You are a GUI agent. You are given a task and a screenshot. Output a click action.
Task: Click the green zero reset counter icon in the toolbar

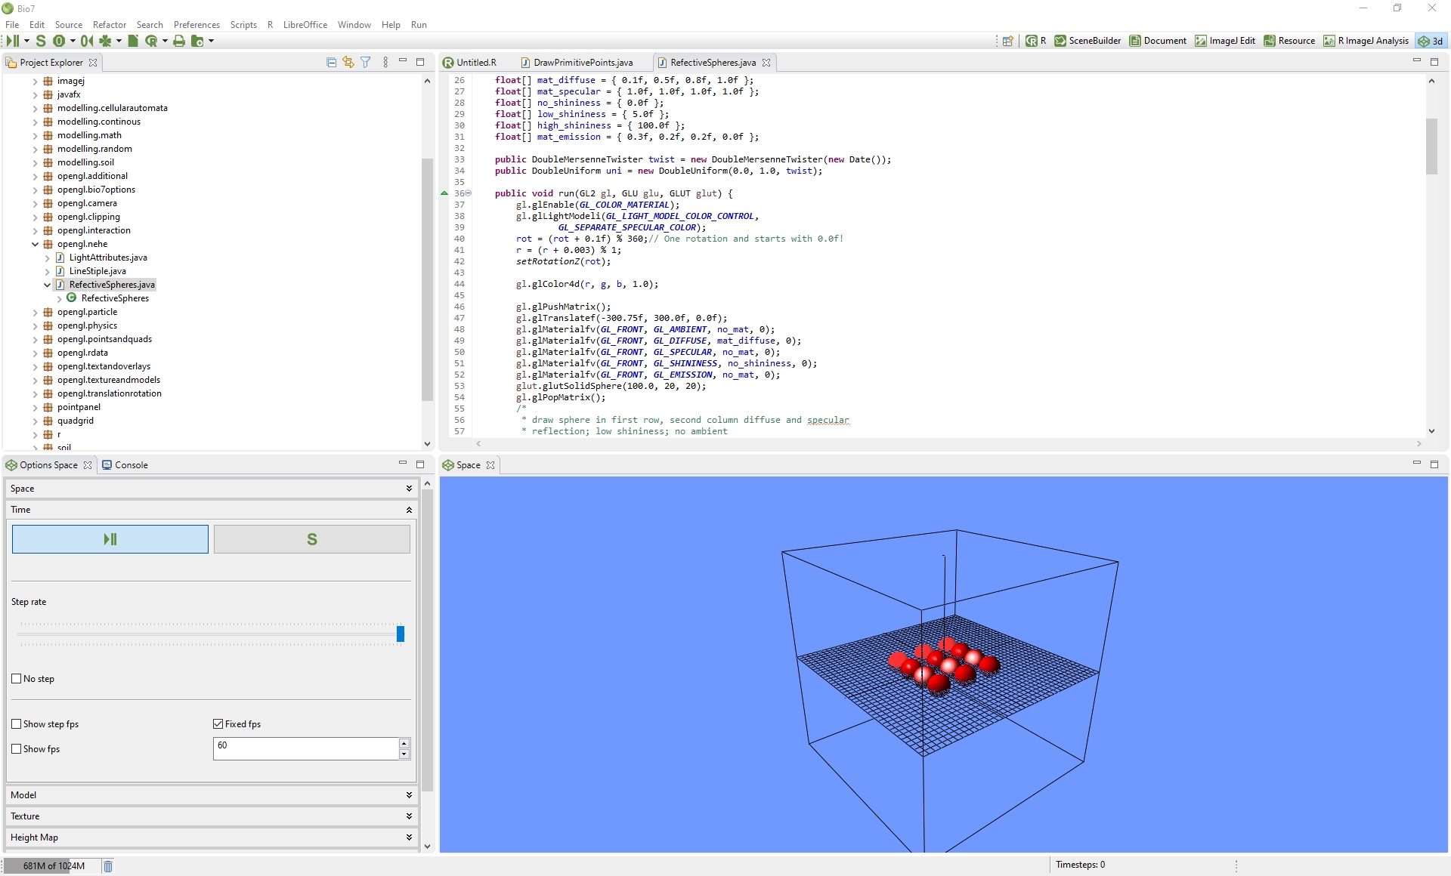(59, 41)
